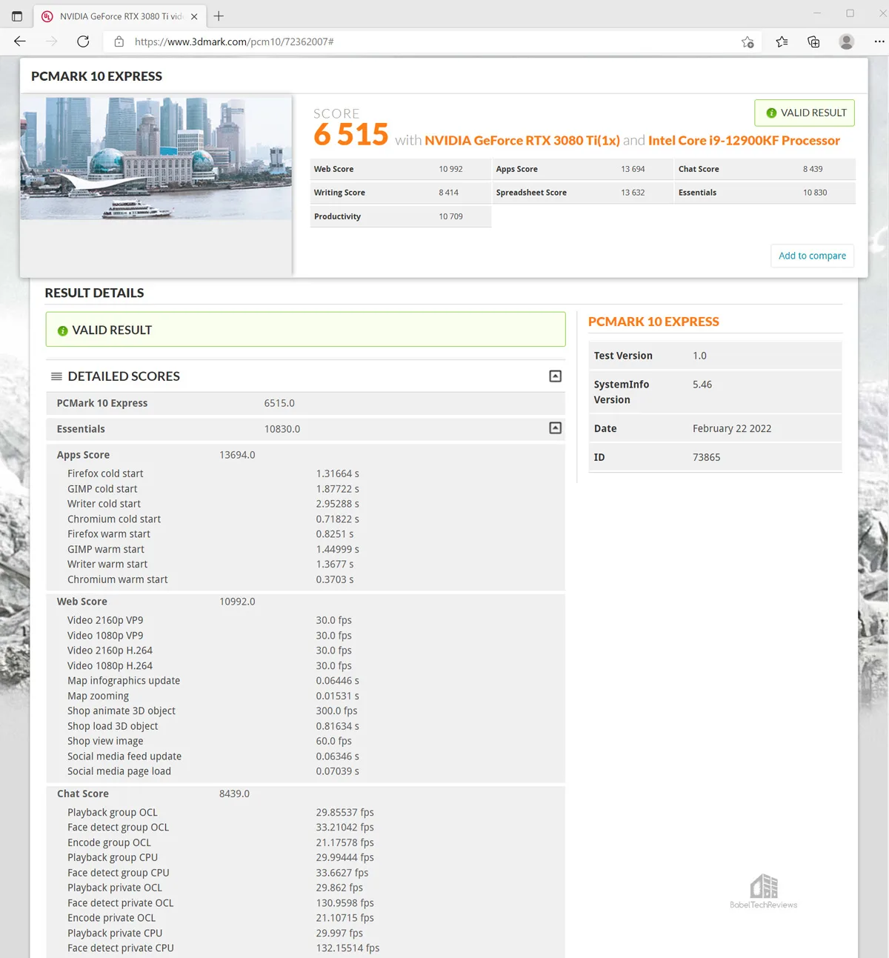The width and height of the screenshot is (889, 958).
Task: Click the PCMark 10 Express detailed row
Action: click(x=305, y=403)
